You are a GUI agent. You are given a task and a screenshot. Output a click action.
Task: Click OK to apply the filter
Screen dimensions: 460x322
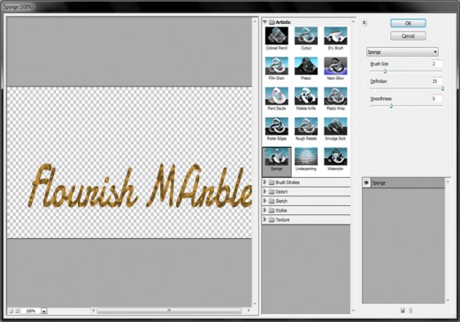408,23
